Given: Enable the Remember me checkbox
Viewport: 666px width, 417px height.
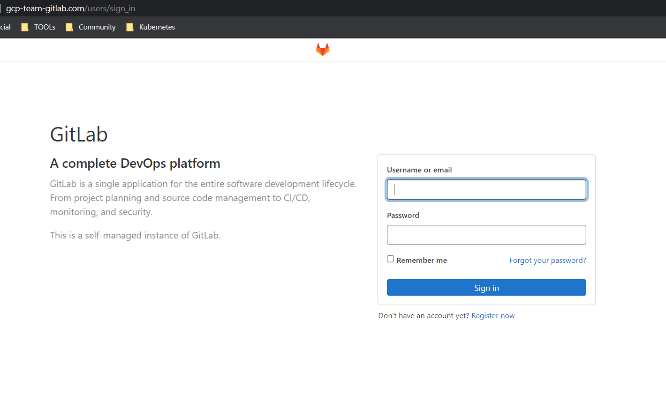Looking at the screenshot, I should click(390, 259).
